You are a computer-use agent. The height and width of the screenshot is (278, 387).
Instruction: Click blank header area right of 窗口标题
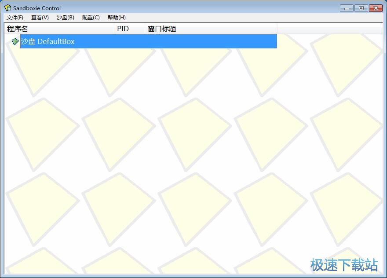[330, 29]
